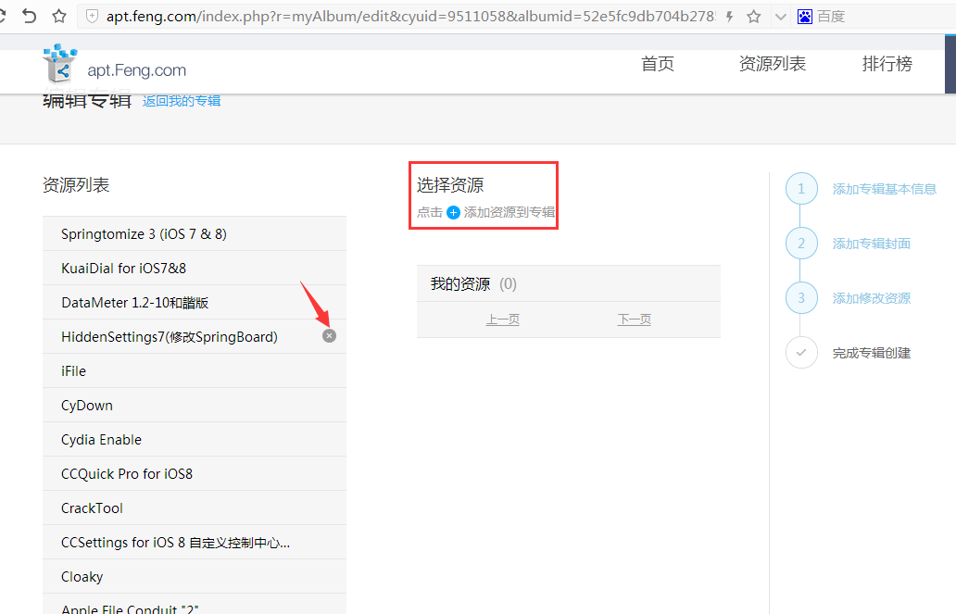Viewport: 956px width, 614px height.
Task: Select HiddenSettings7(修改SpringBoard) row
Action: [x=195, y=336]
